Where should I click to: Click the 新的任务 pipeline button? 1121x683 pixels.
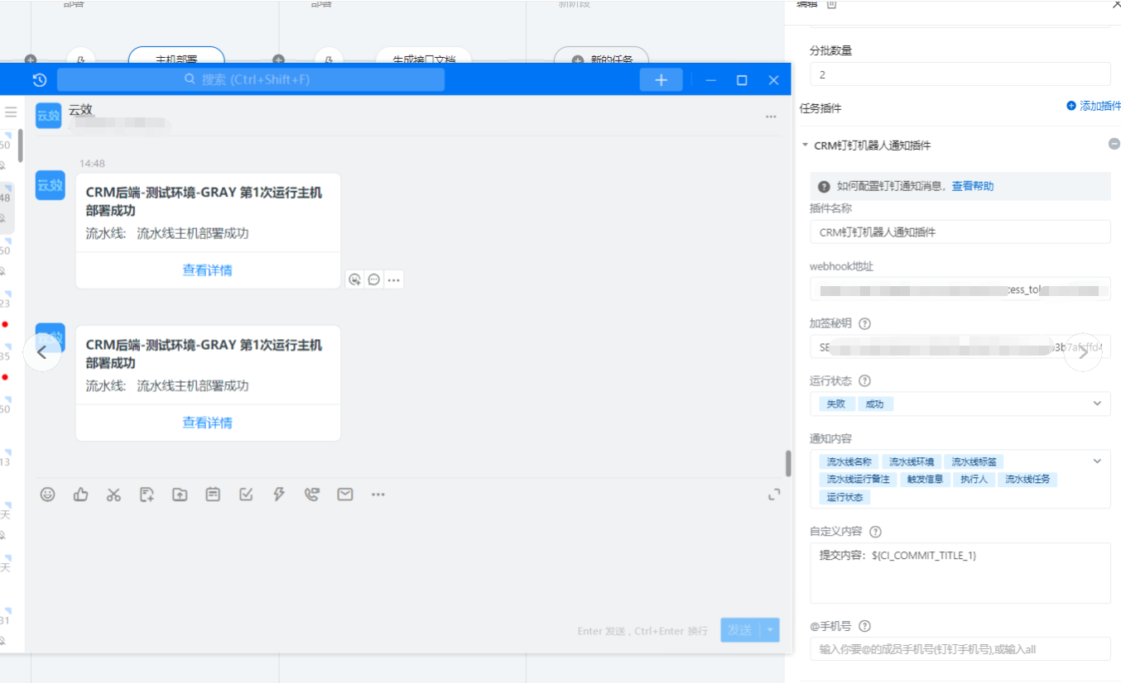pyautogui.click(x=601, y=60)
